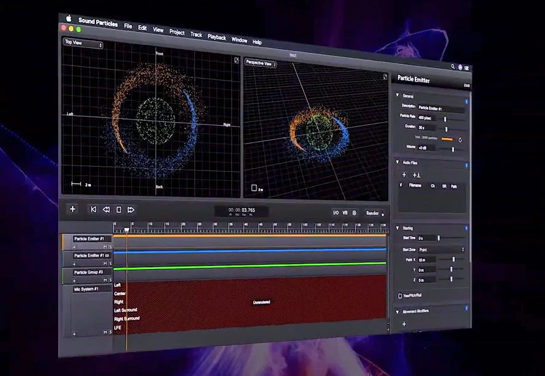Open Movement Modifiers blue info badge
545x376 pixels.
coord(466,308)
